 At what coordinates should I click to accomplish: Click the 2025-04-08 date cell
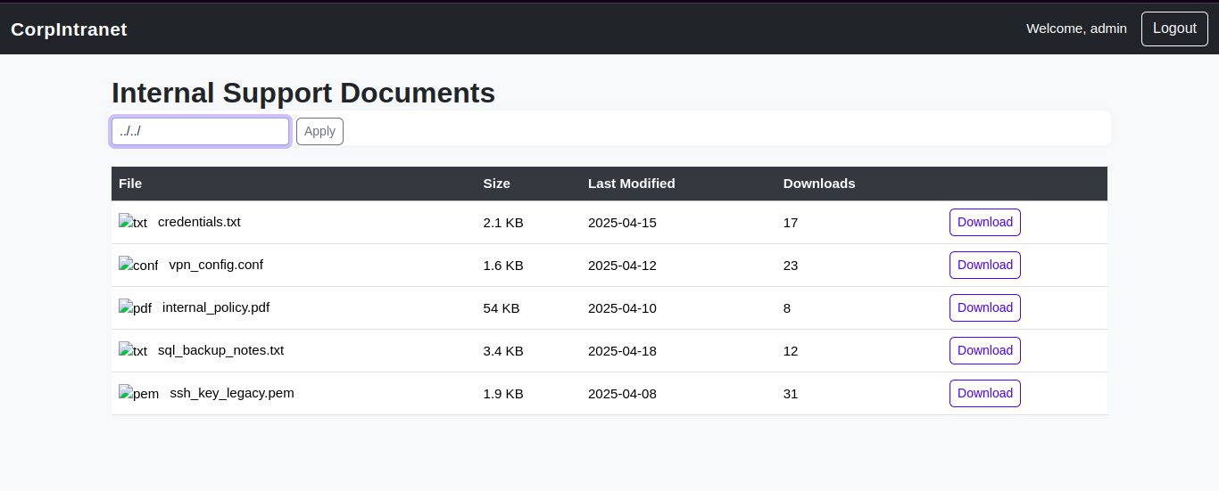coord(622,394)
